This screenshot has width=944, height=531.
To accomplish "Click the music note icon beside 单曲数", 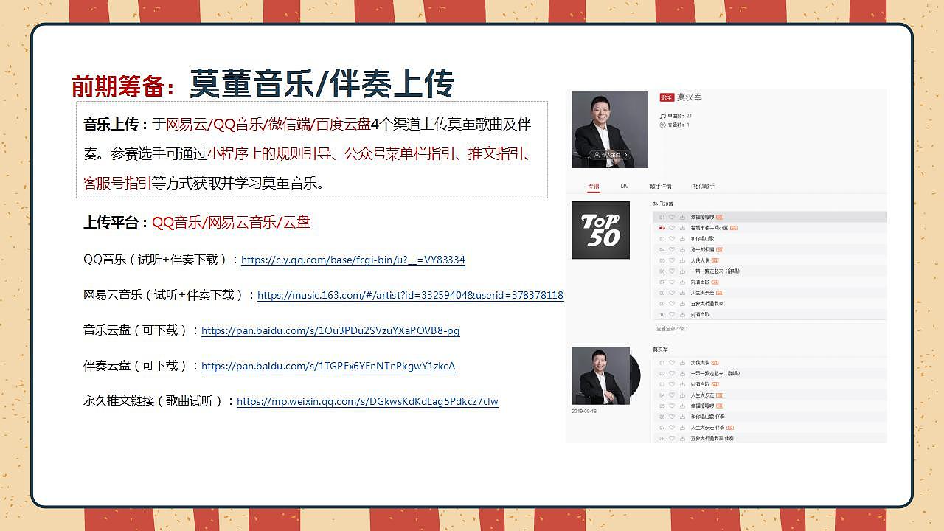I will 662,116.
